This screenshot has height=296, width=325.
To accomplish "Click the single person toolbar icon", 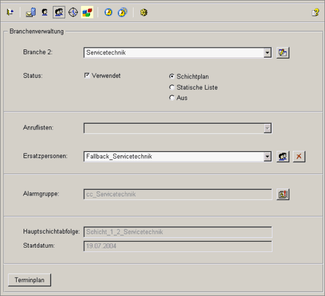I will pyautogui.click(x=45, y=12).
